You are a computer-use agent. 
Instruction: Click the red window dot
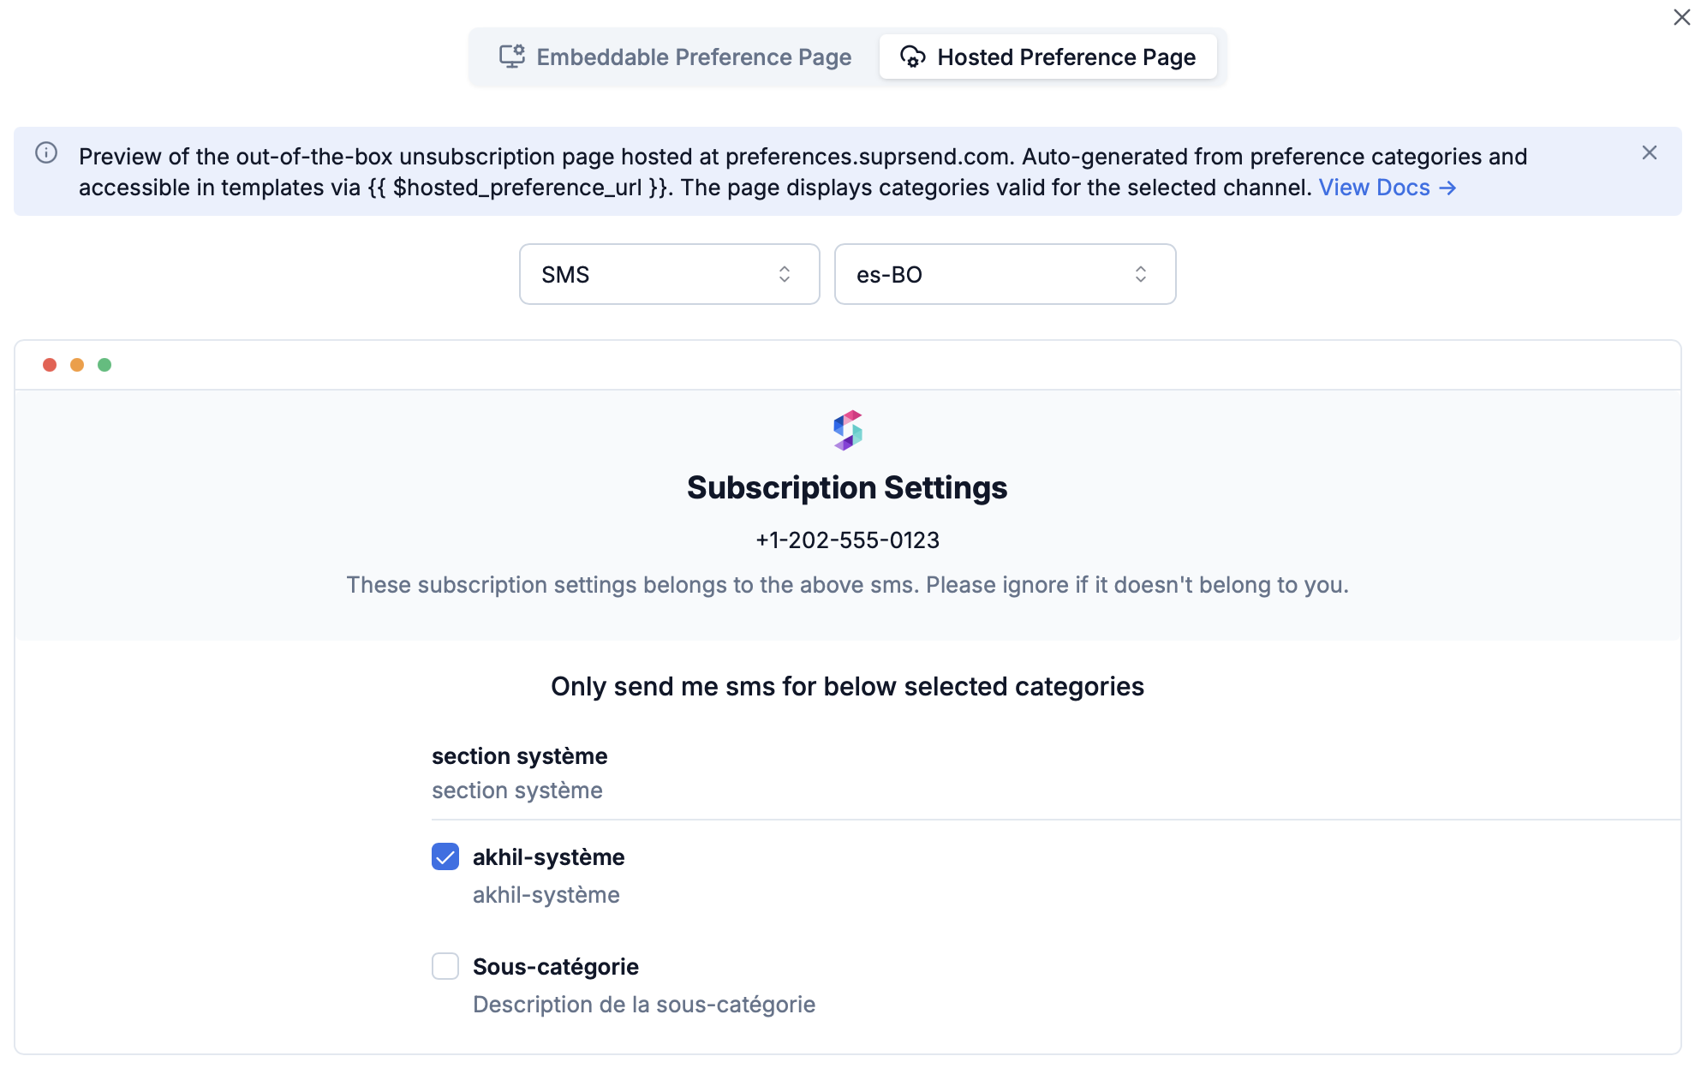tap(50, 365)
